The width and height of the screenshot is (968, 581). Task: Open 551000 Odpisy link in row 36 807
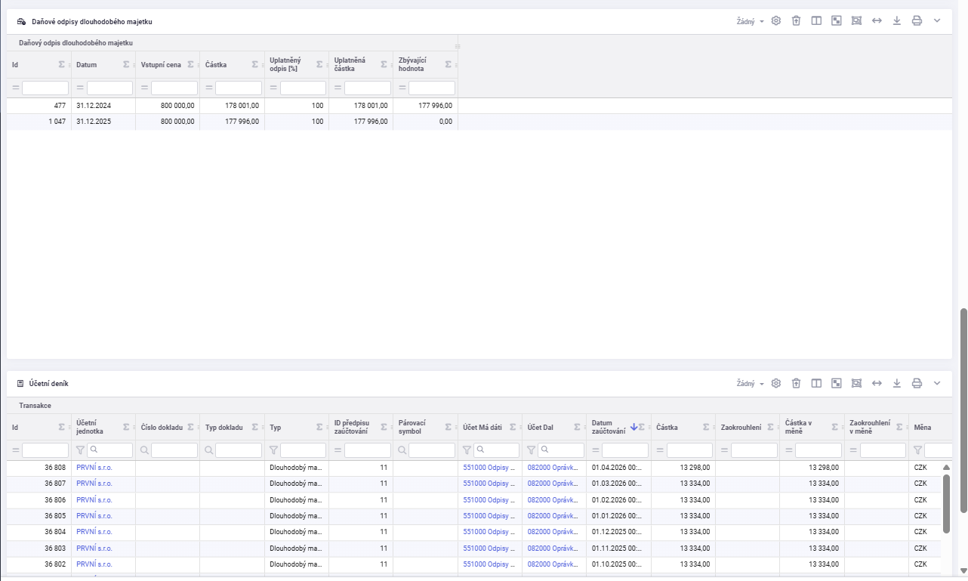489,484
